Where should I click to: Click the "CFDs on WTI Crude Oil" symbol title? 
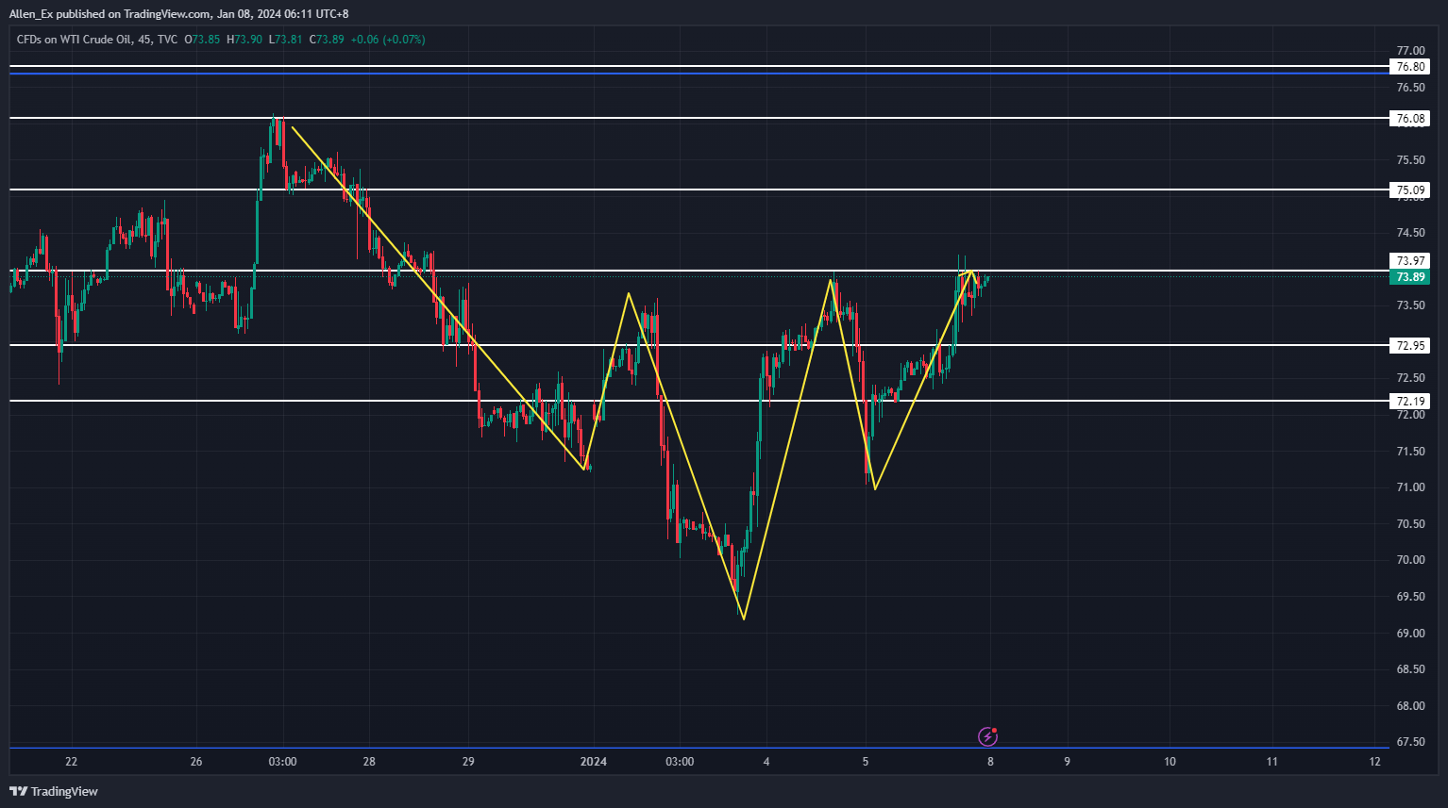74,40
